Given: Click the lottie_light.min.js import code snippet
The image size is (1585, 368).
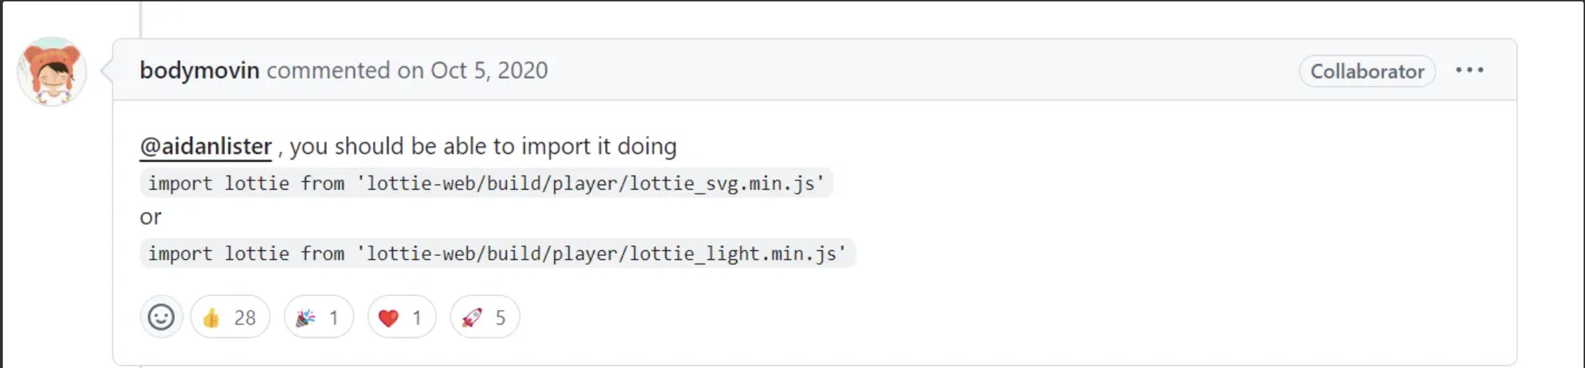Looking at the screenshot, I should [498, 254].
